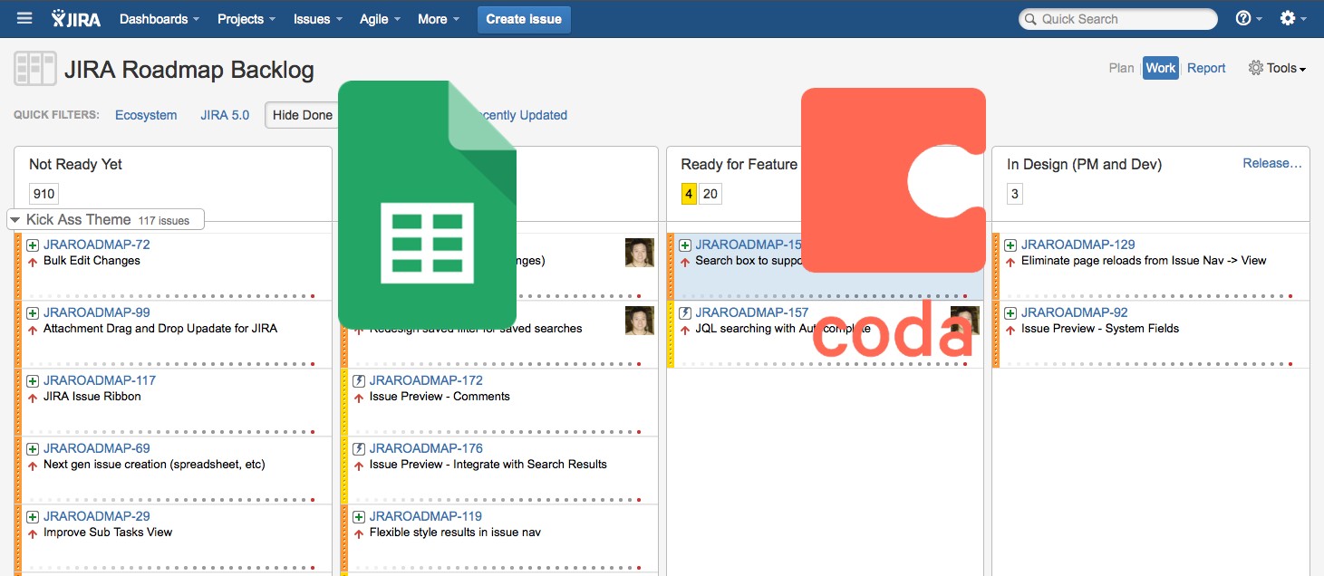Click the priority arrow beside Bulk Edit Changes
Screen dimensions: 1324x576
click(x=33, y=262)
